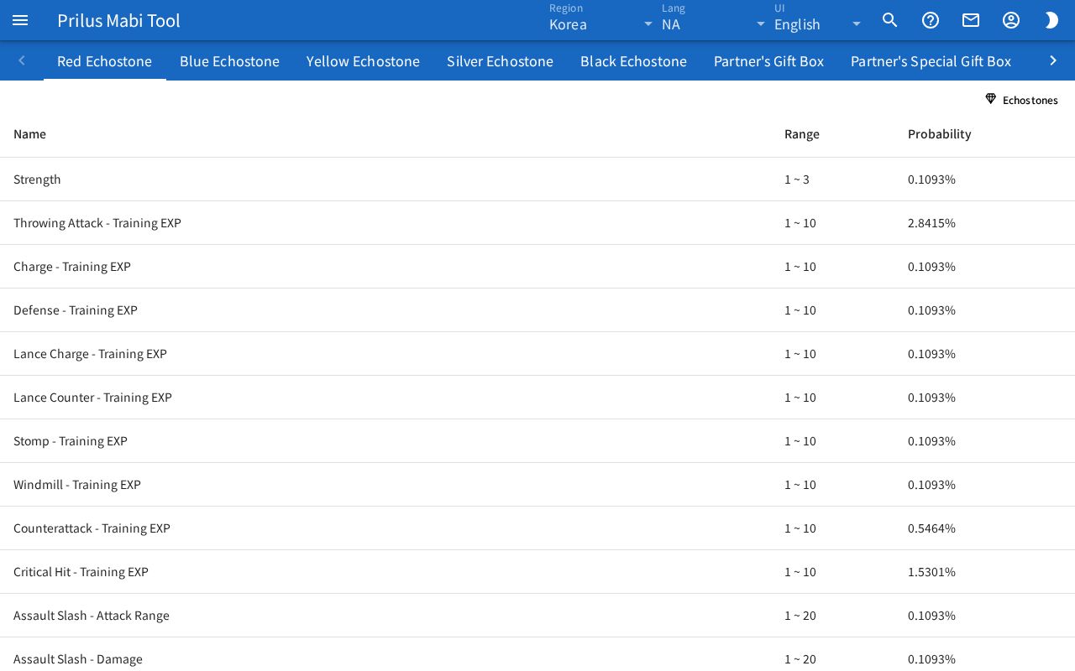Select the Red Echostone tab
Screen dimensions: 1075x671
105,60
